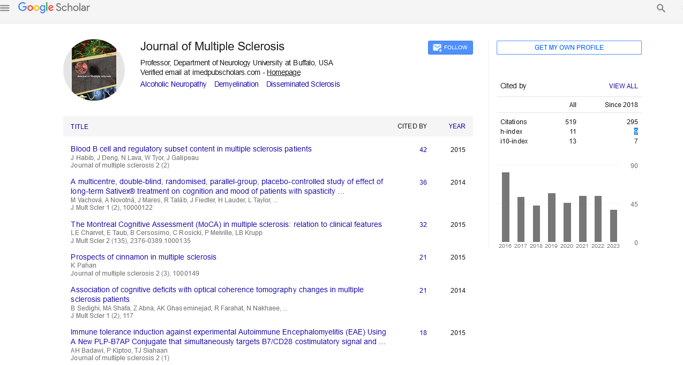The height and width of the screenshot is (365, 683).
Task: Open the Homepage link
Action: point(283,72)
